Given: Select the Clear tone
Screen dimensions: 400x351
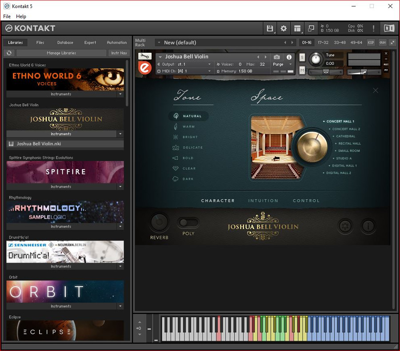Looking at the screenshot, I should pos(184,168).
